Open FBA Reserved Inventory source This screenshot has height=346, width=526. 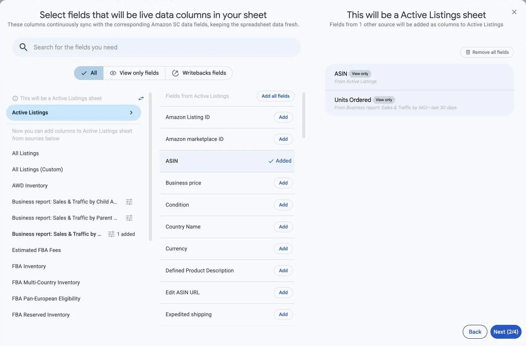point(41,315)
